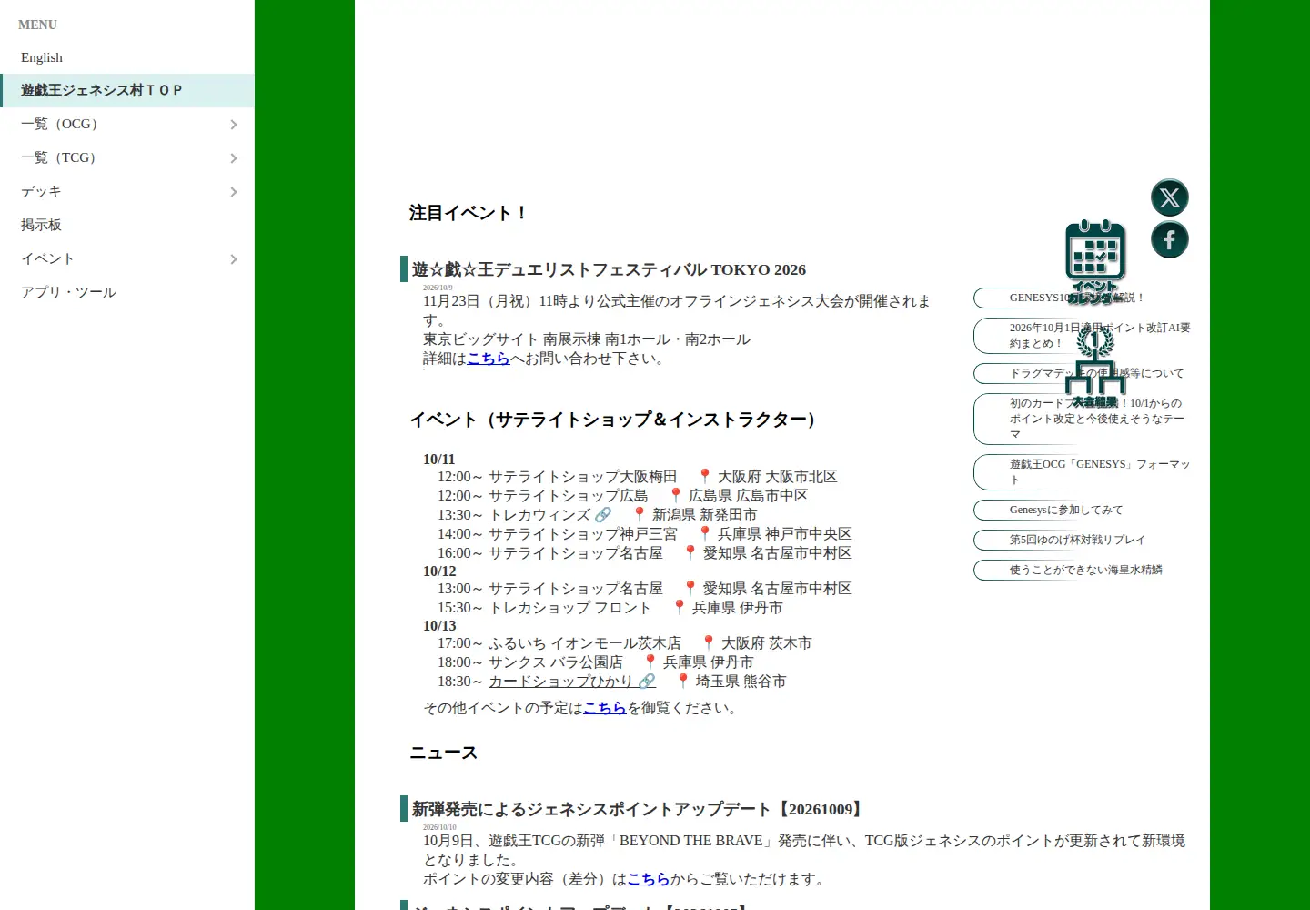Open article ドラグマデッキの使用感等について
The width and height of the screenshot is (1310, 910).
pyautogui.click(x=1083, y=373)
